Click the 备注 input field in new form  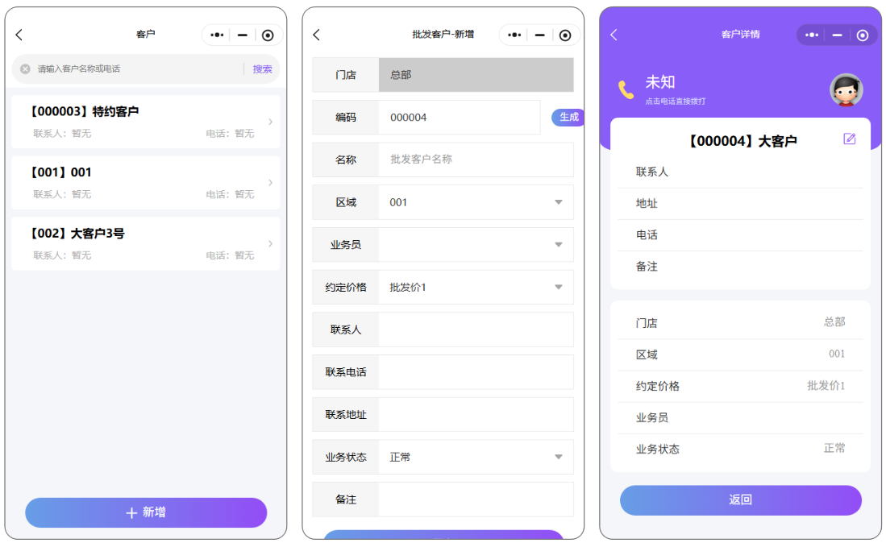click(x=476, y=499)
